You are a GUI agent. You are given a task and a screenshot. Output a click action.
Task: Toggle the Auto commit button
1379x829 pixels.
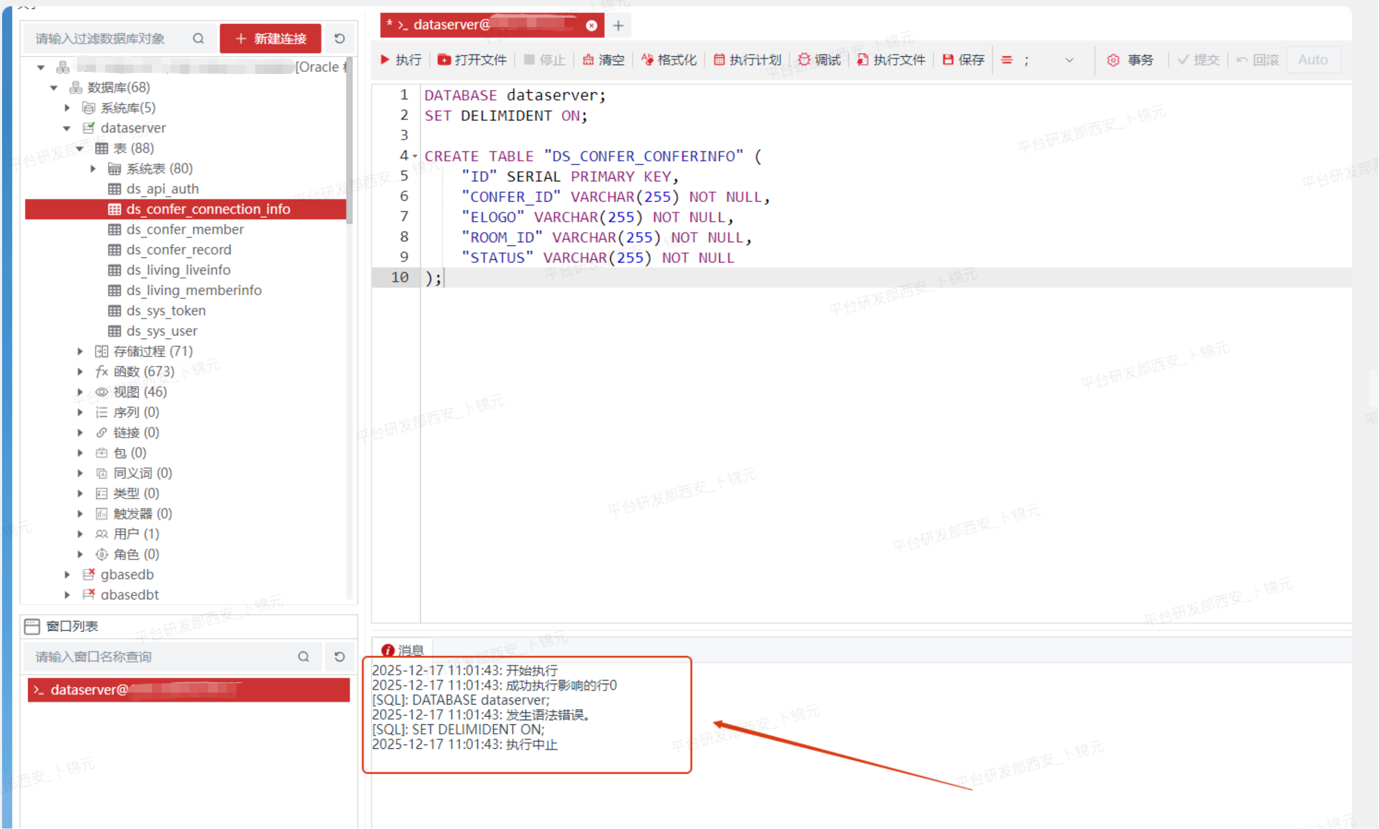[1313, 60]
